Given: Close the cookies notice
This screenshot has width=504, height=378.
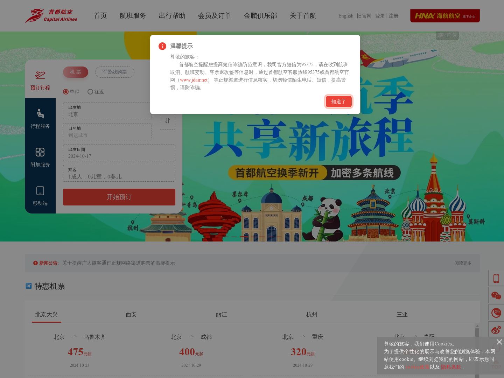Looking at the screenshot, I should coord(499,342).
